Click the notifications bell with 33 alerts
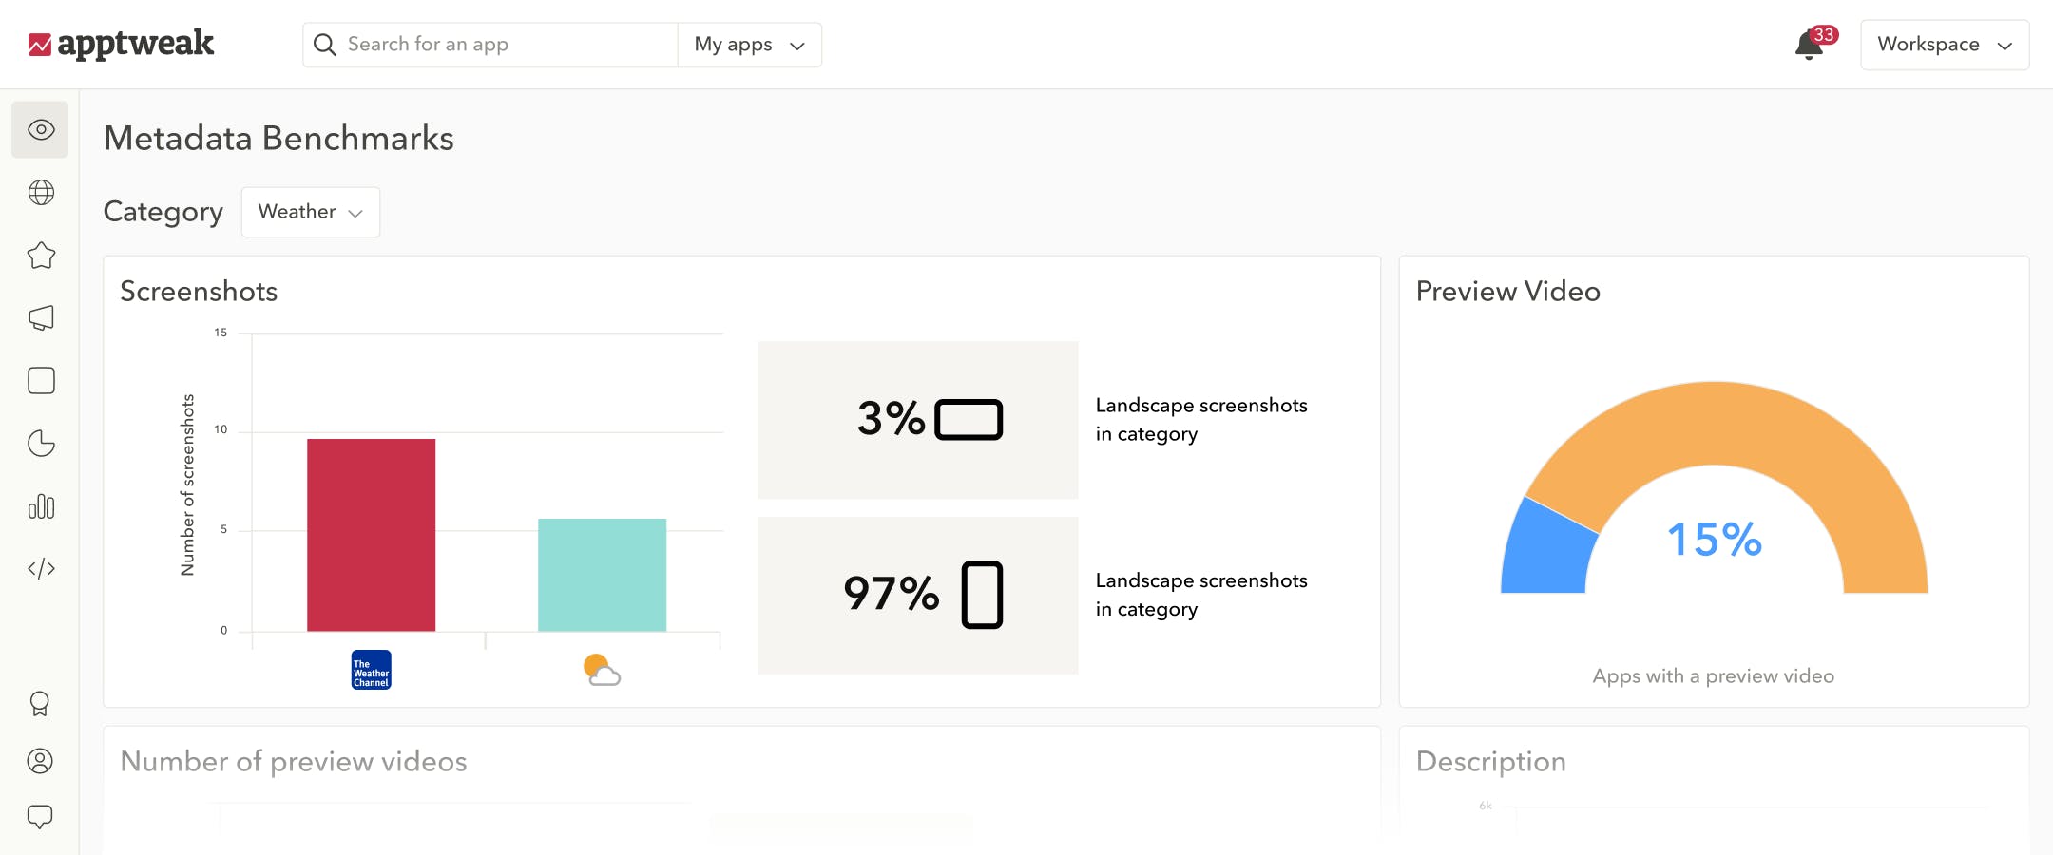Viewport: 2053px width, 855px height. tap(1809, 44)
